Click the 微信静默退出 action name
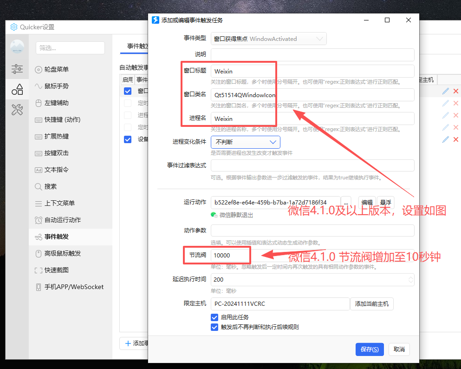 [x=236, y=215]
